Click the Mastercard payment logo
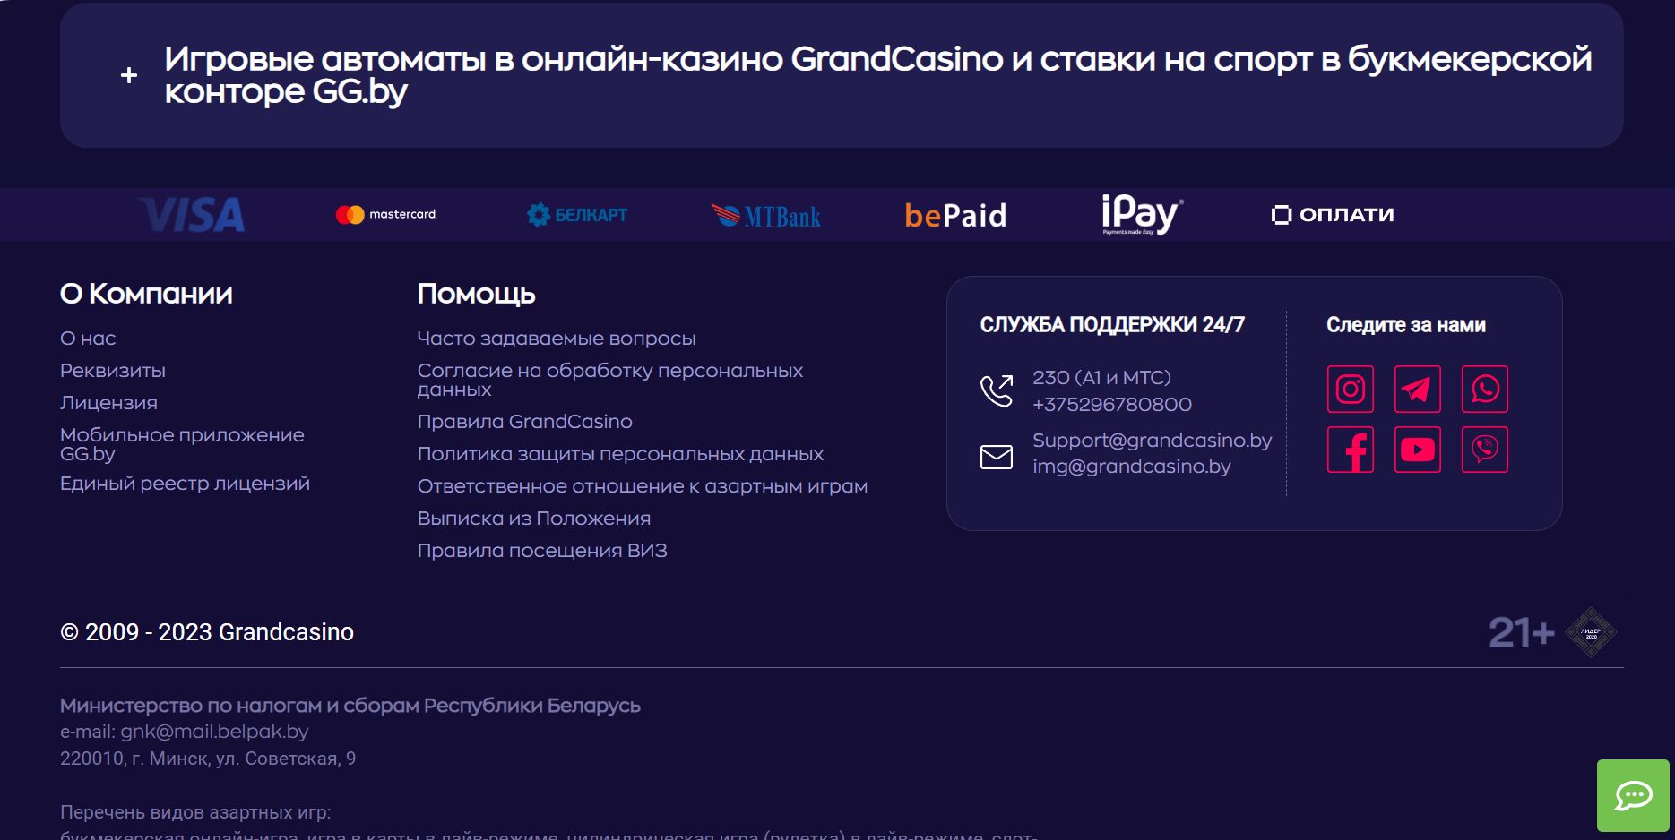The height and width of the screenshot is (840, 1675). [x=385, y=214]
